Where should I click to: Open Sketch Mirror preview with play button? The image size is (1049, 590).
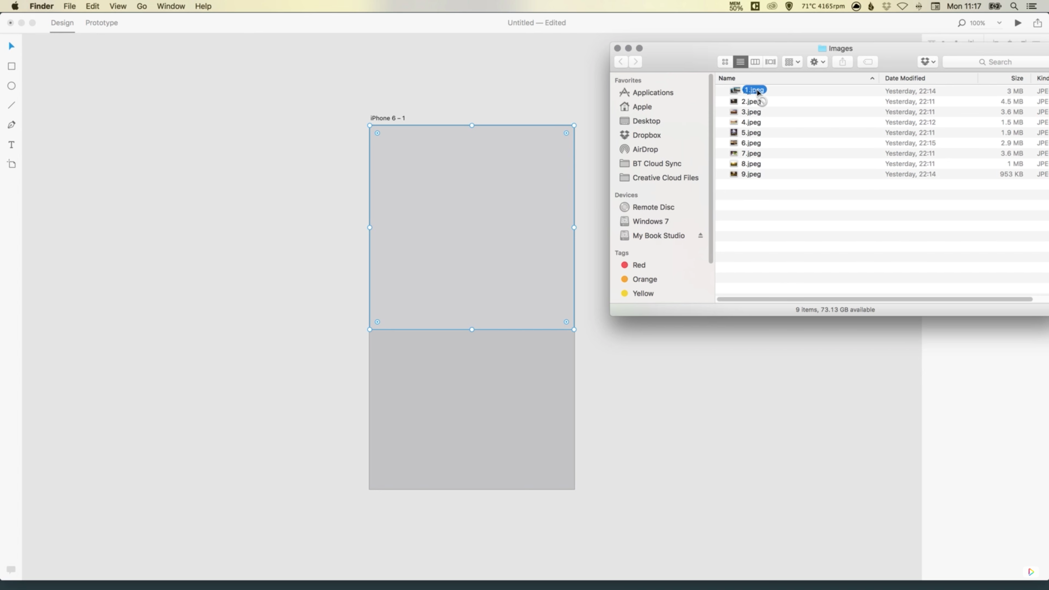[x=1017, y=23]
